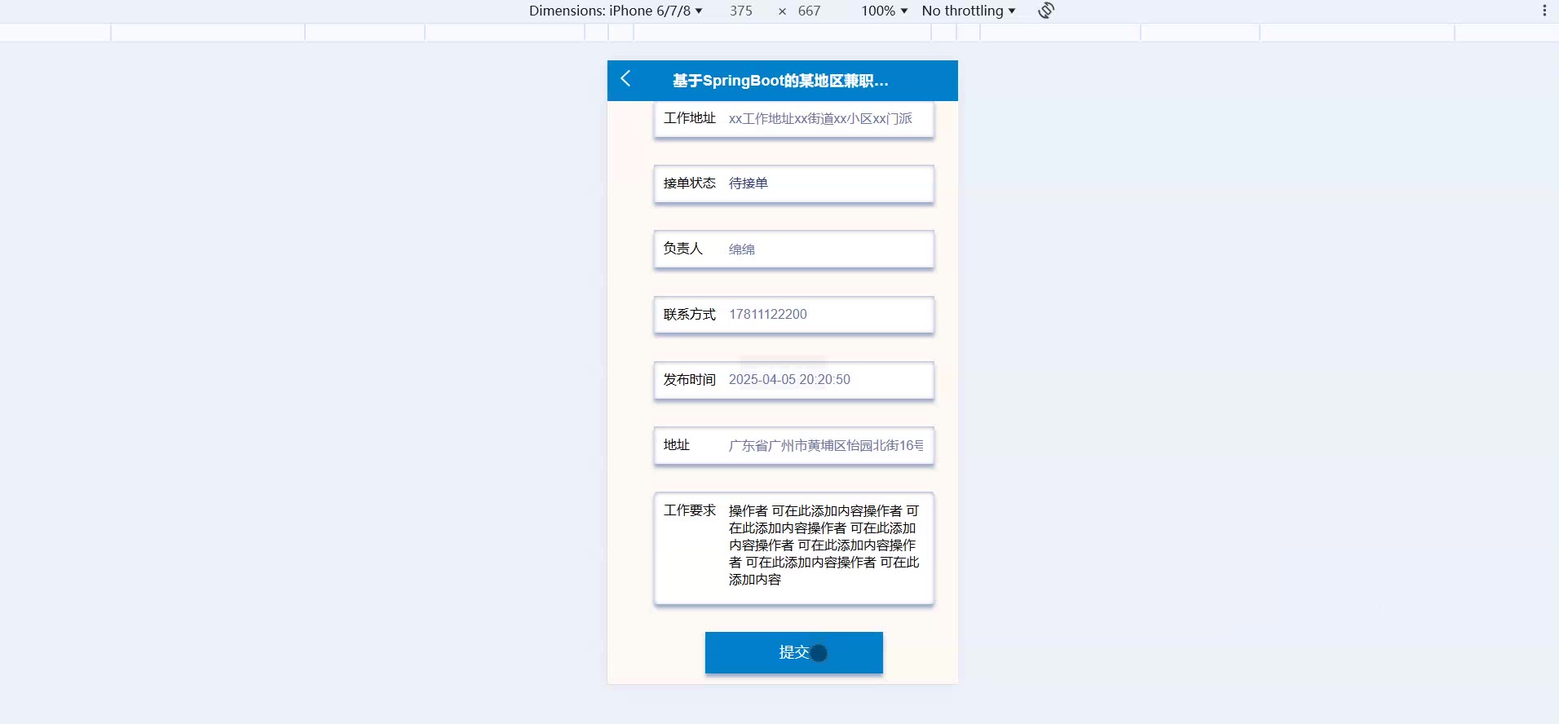Submit the form with 提交 button

(794, 652)
